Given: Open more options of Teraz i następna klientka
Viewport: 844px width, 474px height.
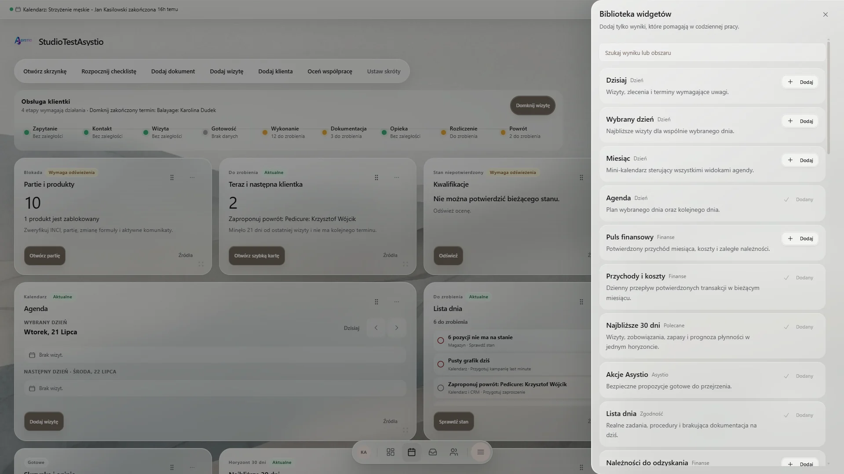Looking at the screenshot, I should (x=397, y=177).
